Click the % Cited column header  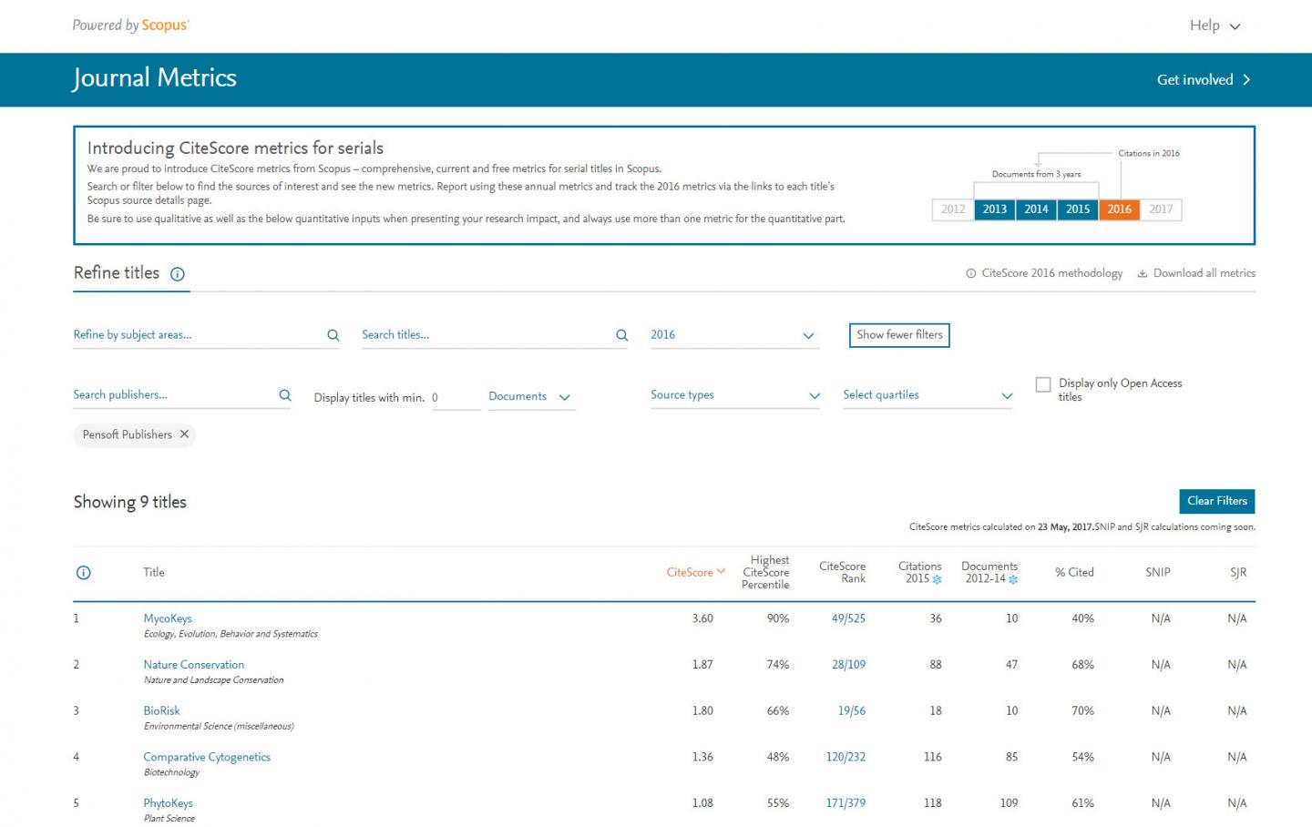click(x=1074, y=572)
